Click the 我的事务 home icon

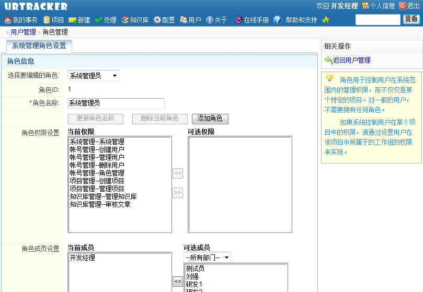click(x=7, y=20)
